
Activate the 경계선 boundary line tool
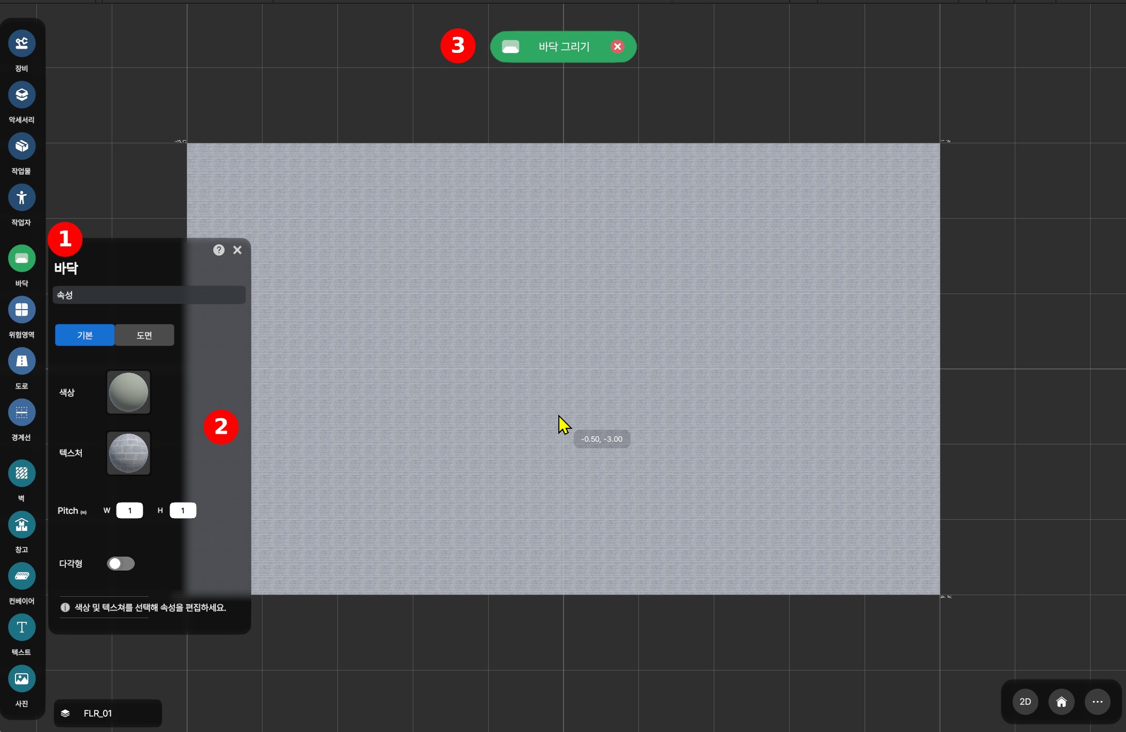(21, 413)
